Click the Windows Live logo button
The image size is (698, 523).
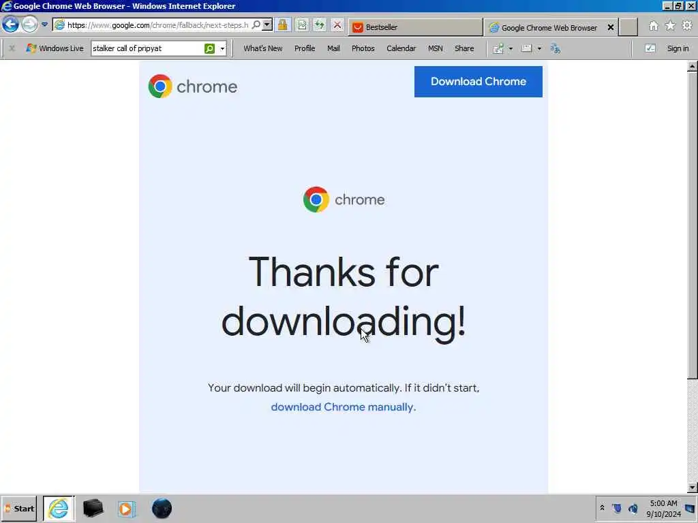coord(55,48)
